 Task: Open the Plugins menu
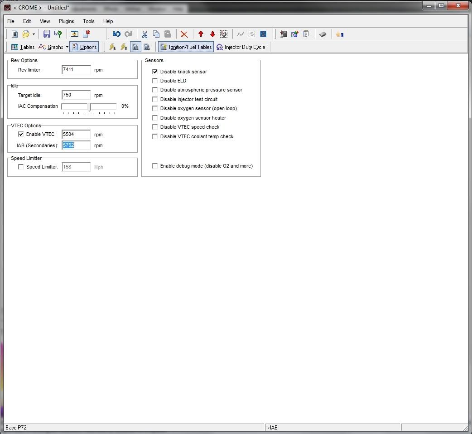[x=67, y=21]
